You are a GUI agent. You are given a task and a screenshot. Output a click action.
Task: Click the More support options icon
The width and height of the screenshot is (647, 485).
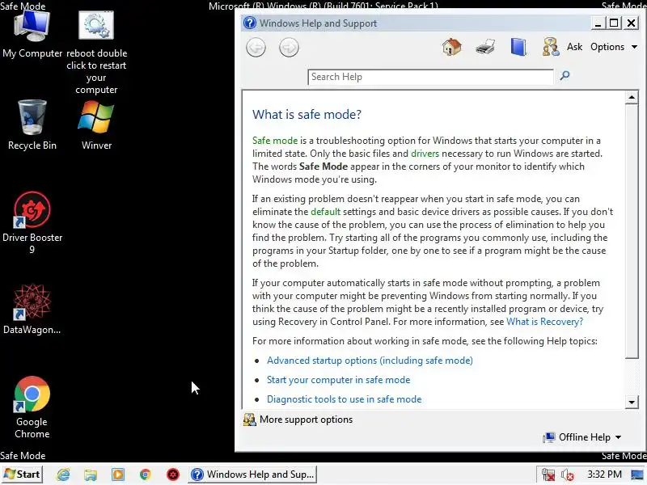tap(249, 420)
